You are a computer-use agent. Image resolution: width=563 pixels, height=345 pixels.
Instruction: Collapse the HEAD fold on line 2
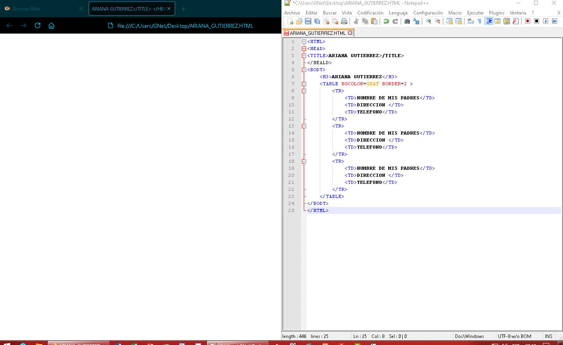click(304, 49)
